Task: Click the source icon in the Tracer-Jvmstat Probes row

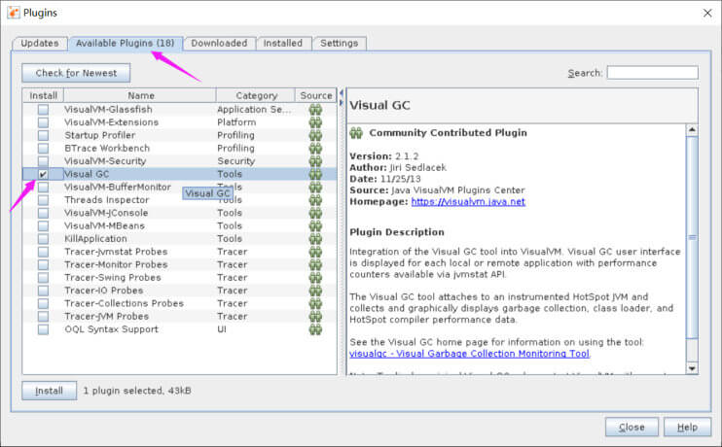Action: click(315, 252)
